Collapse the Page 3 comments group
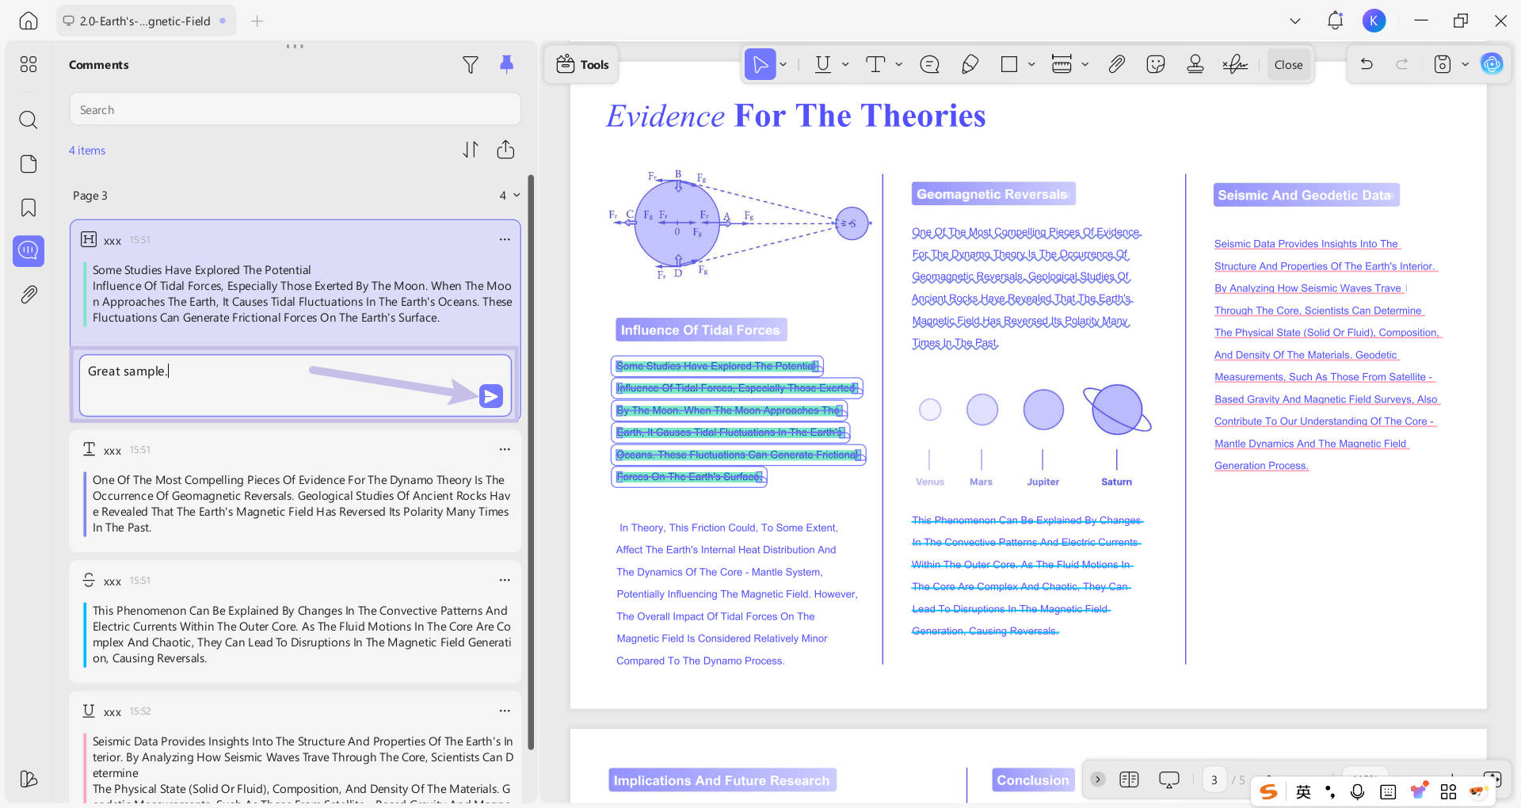 coord(517,195)
